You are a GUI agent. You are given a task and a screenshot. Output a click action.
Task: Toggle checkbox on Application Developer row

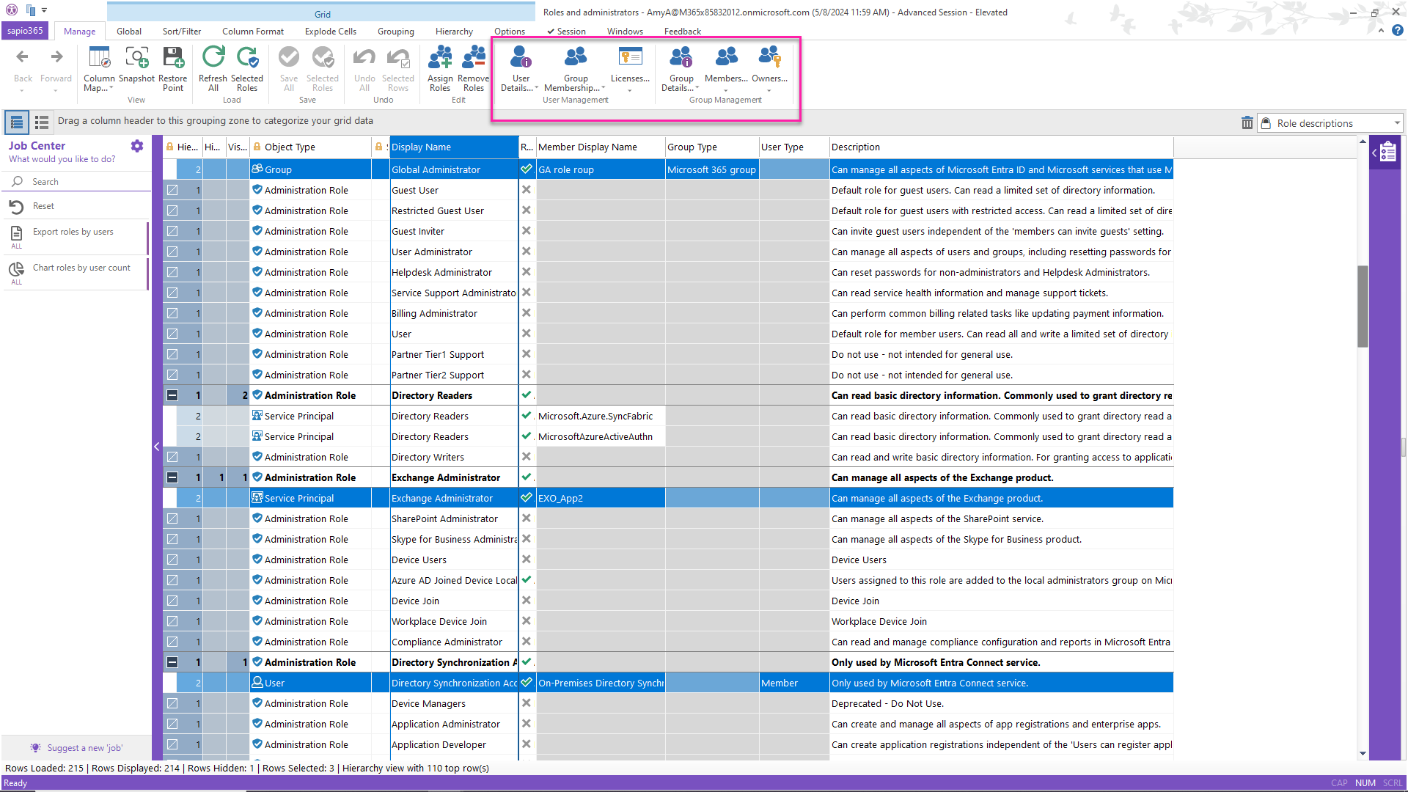tap(172, 744)
